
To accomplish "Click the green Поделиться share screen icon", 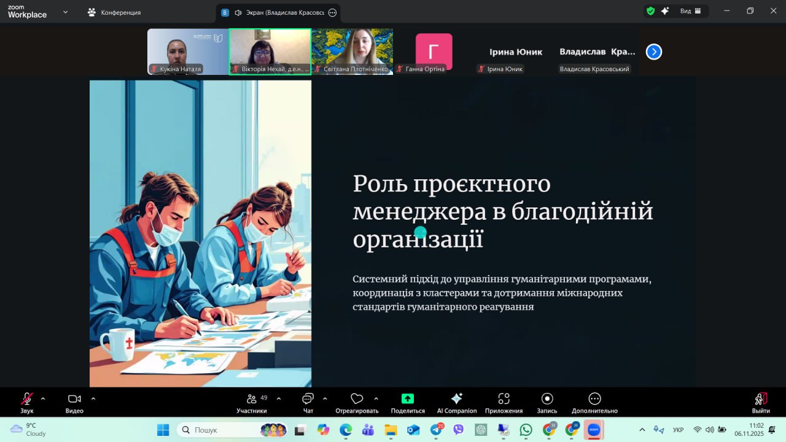I will point(408,399).
